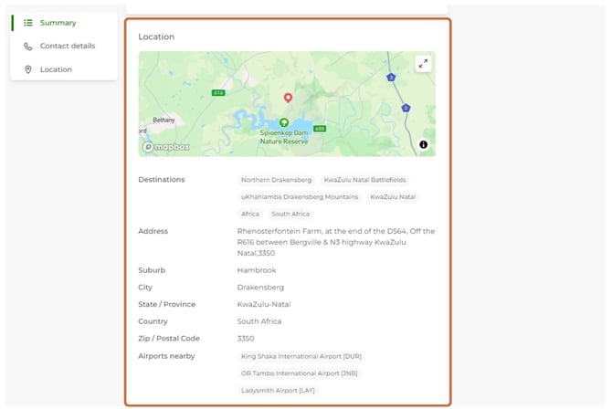
Task: Click the lower blue route shield on map
Action: point(406,108)
